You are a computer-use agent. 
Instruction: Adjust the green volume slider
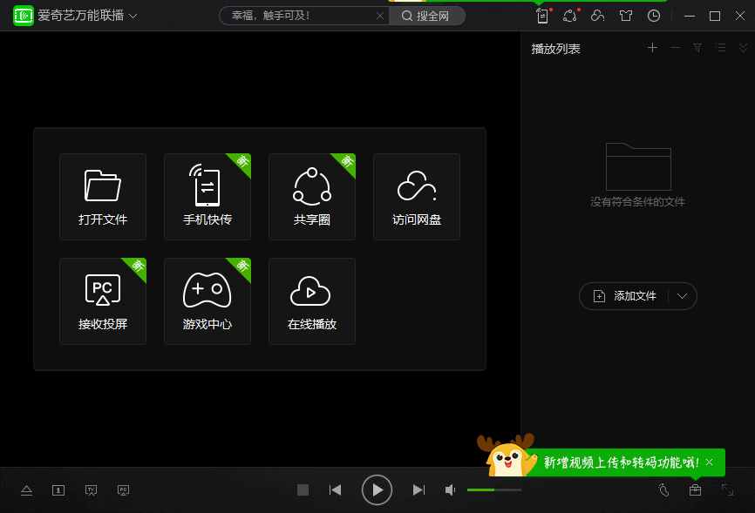click(x=494, y=489)
